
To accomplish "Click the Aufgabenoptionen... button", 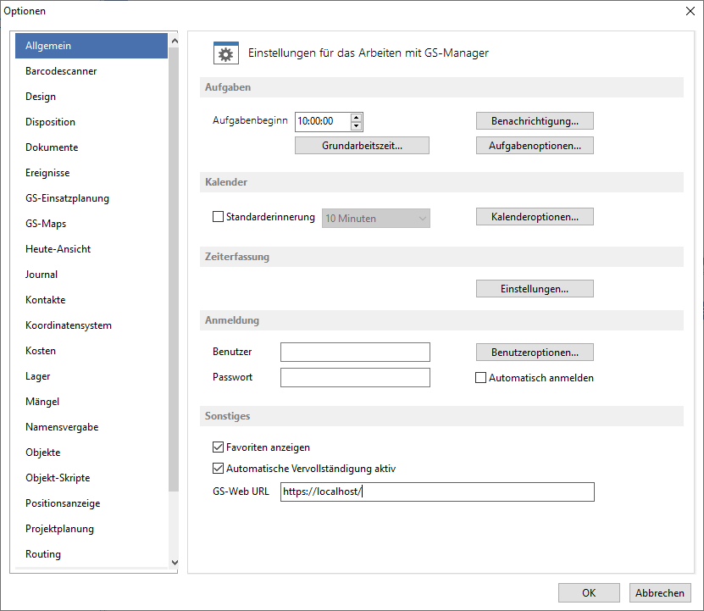I will coord(535,146).
